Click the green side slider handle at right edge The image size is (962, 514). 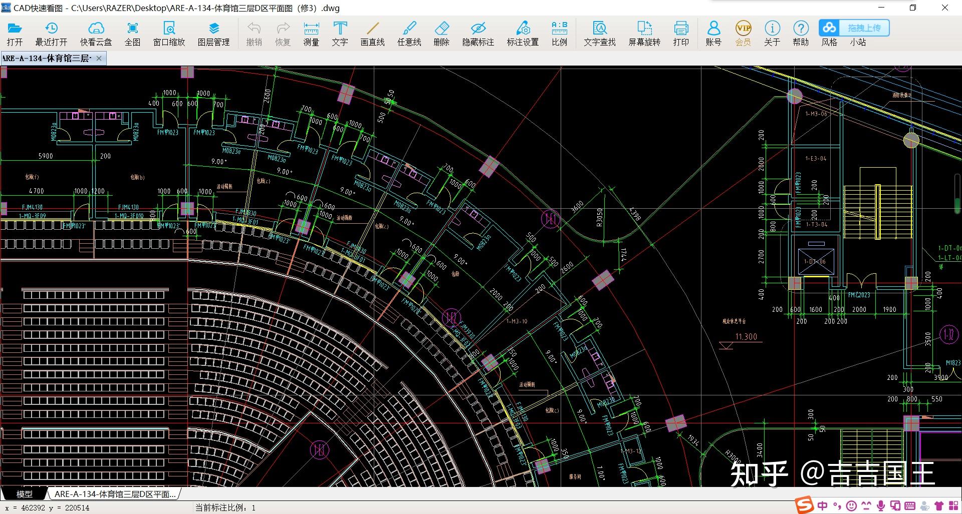tap(958, 206)
